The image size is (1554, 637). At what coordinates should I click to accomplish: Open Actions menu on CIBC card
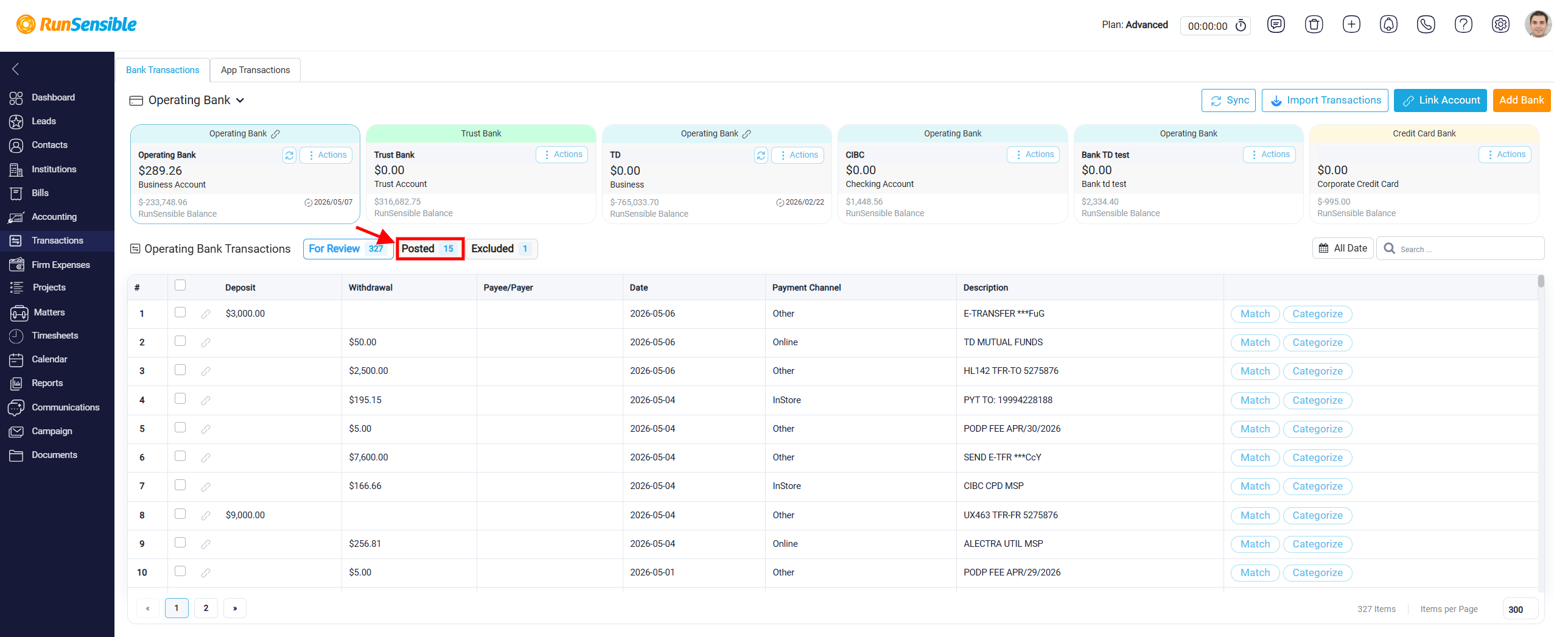click(x=1034, y=155)
